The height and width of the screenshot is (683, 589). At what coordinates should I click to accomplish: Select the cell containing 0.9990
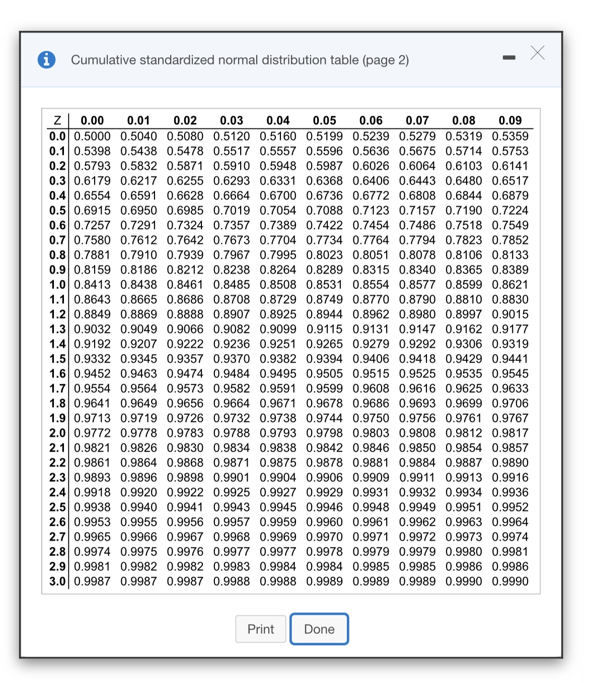click(x=510, y=581)
